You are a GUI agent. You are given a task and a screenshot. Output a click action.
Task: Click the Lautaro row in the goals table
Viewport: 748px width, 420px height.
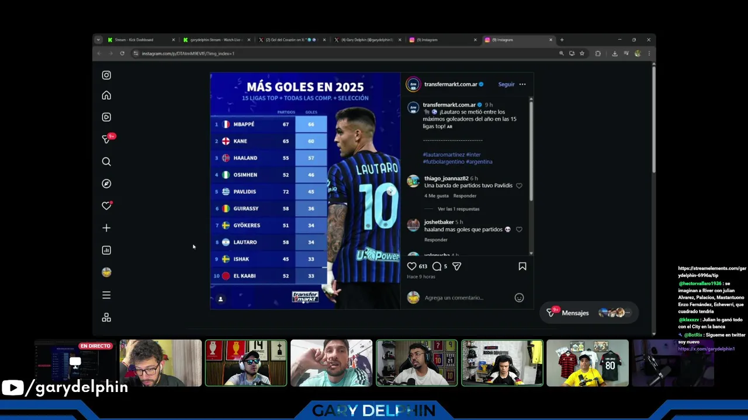[x=269, y=242]
